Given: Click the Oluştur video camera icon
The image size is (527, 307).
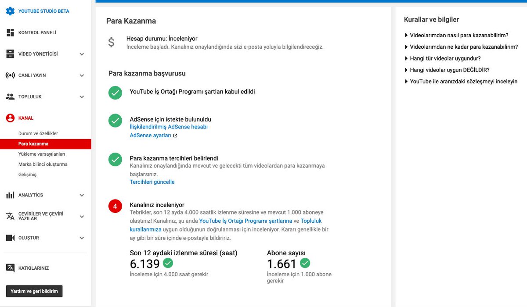Looking at the screenshot, I should pyautogui.click(x=10, y=238).
